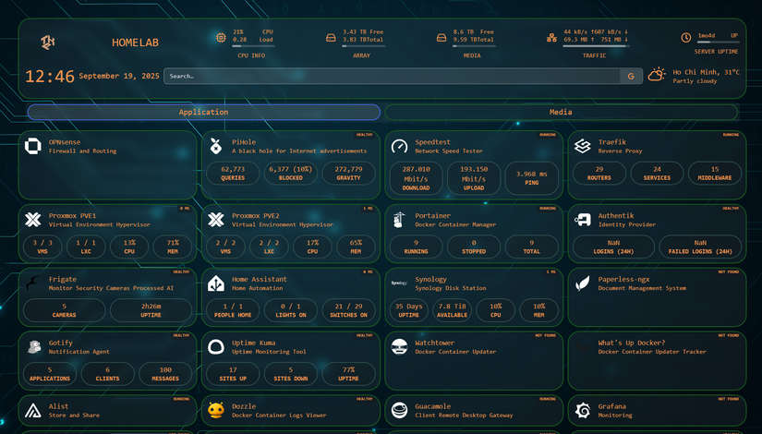Click the Traefik icon
762x434 pixels.
coord(582,146)
